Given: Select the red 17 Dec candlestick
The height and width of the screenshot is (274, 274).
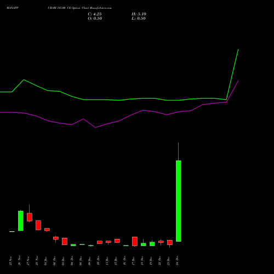Looking at the screenshot, I should pyautogui.click(x=135, y=241).
